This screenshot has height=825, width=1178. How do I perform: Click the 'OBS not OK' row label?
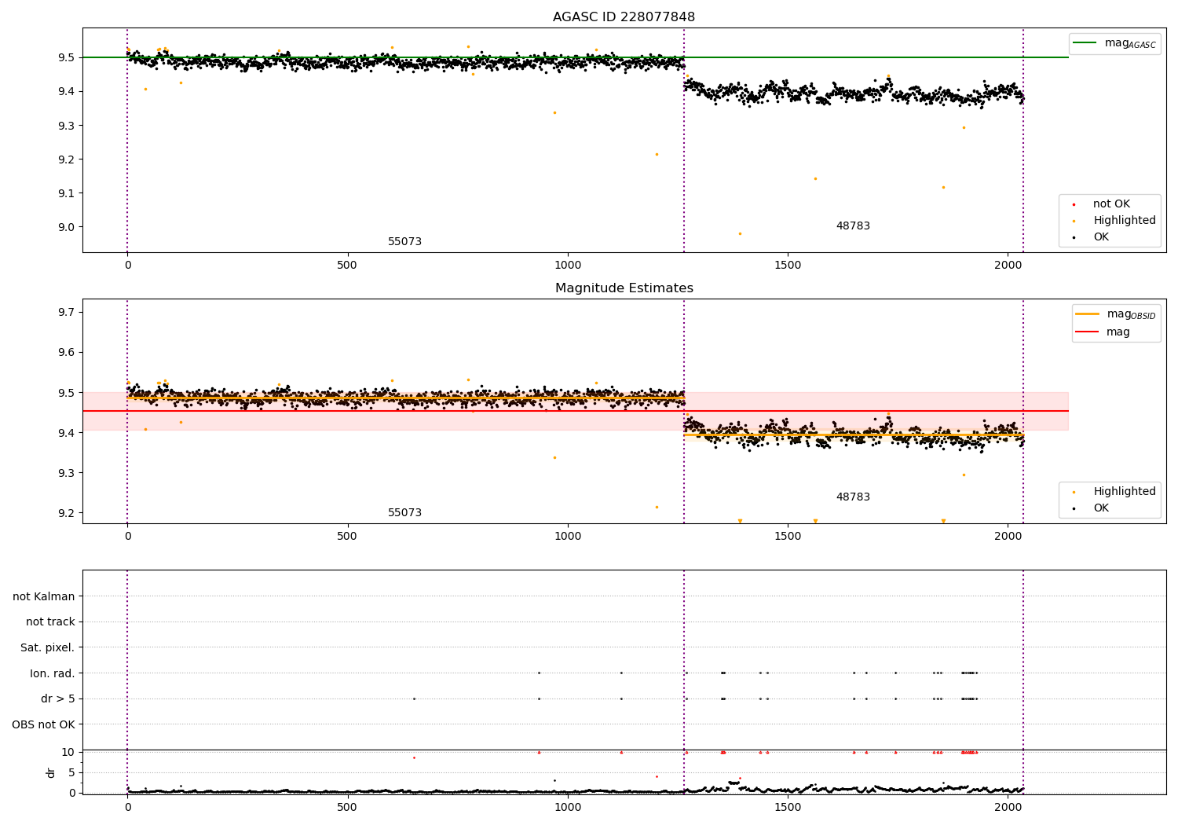click(44, 724)
